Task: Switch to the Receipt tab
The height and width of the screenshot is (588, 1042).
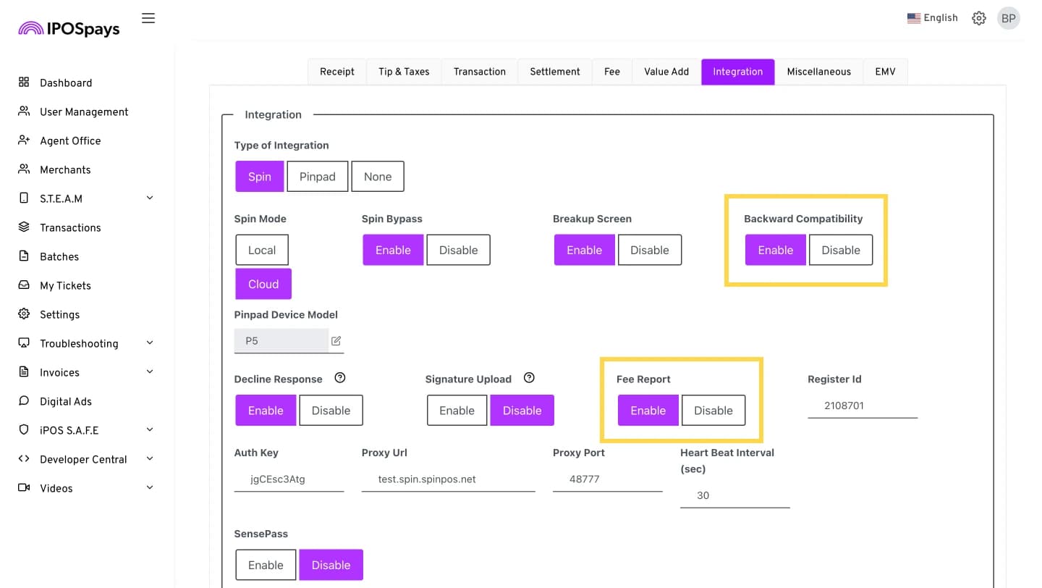Action: 337,72
